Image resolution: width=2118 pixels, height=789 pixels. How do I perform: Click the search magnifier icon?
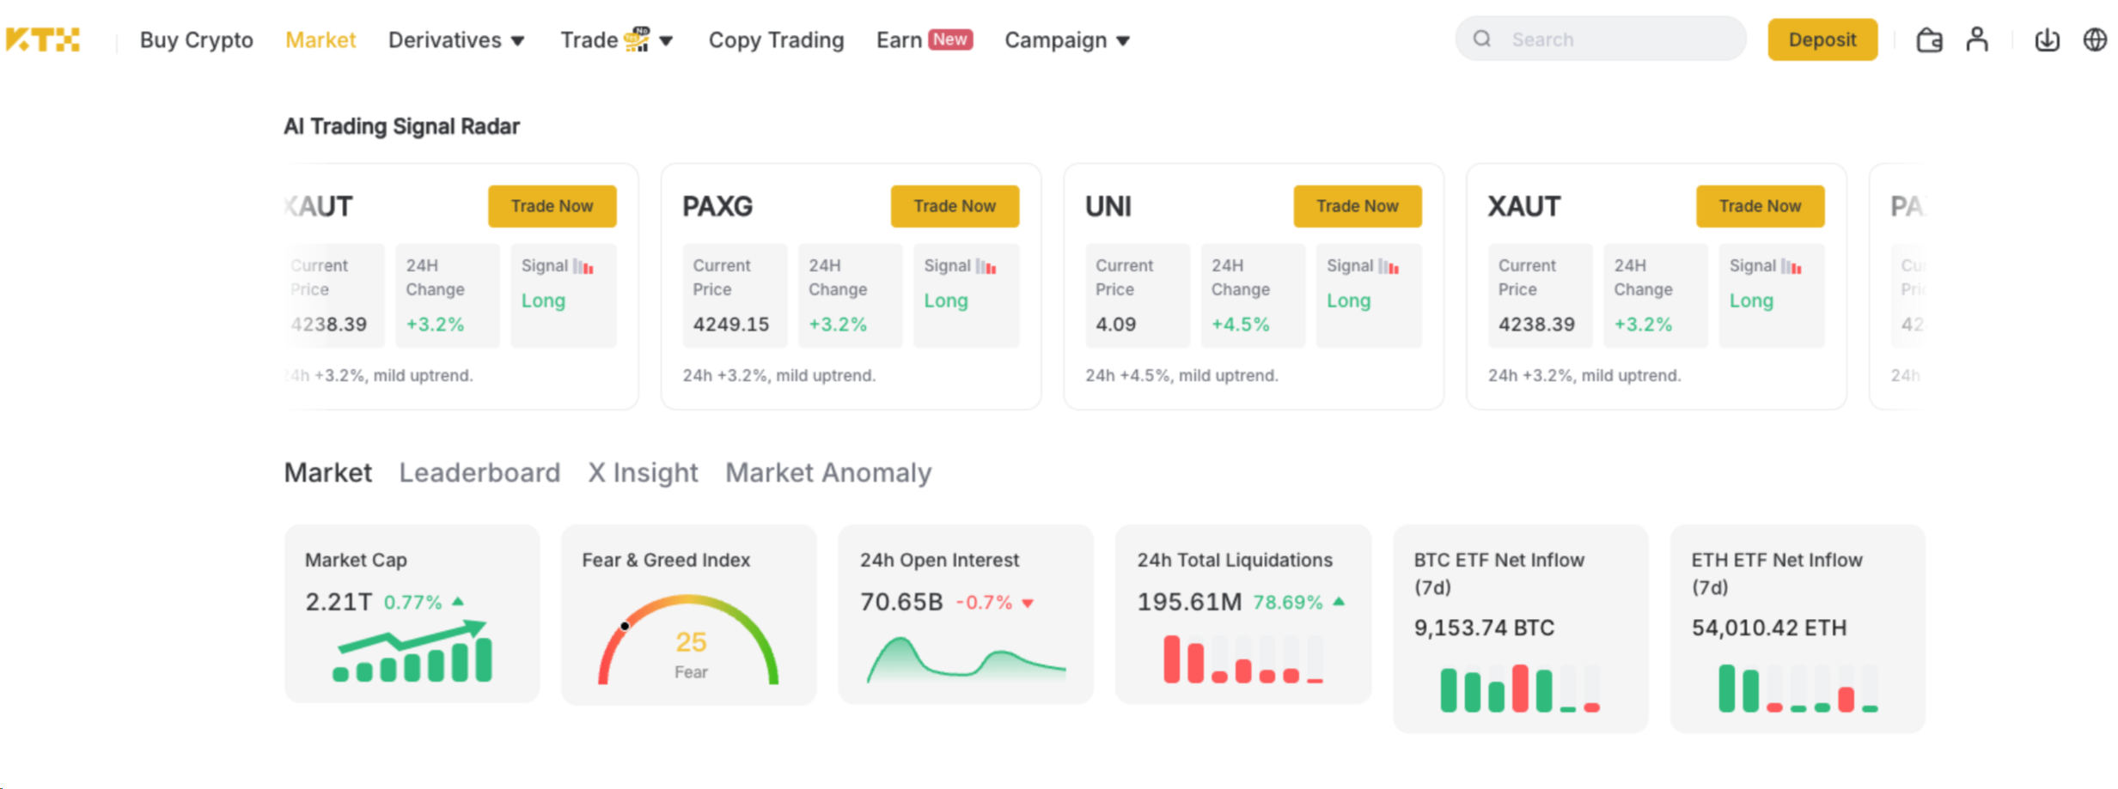1482,39
